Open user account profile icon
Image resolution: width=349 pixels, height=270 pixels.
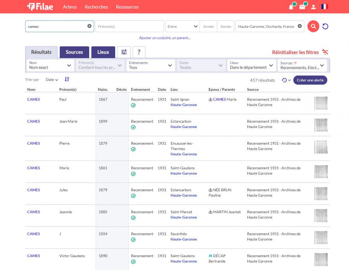click(x=313, y=7)
